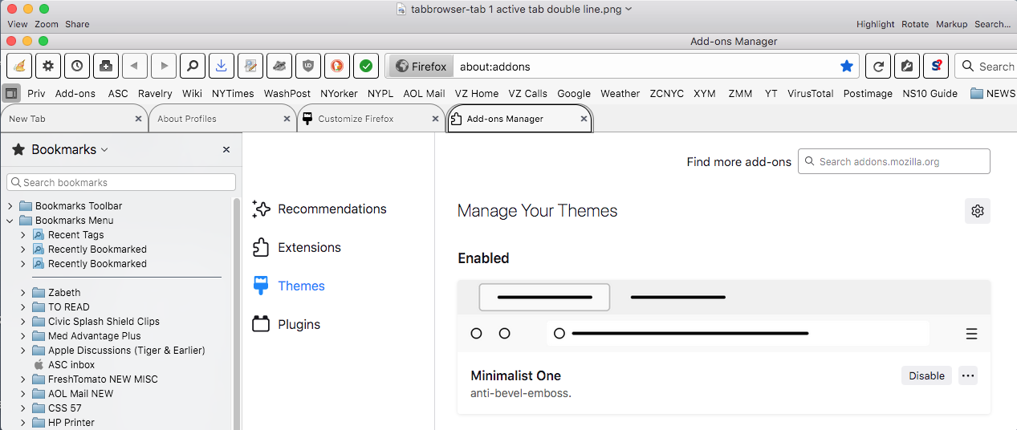This screenshot has width=1017, height=430.
Task: Click the wrench developer tools icon
Action: pos(907,66)
